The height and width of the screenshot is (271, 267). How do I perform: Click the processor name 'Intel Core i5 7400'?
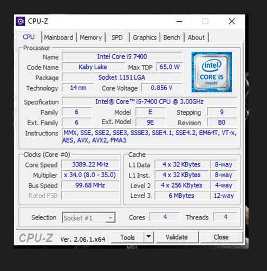point(122,56)
